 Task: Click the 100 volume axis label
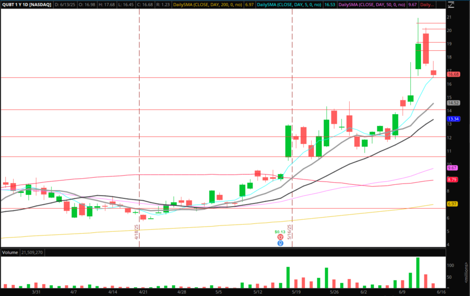[x=450, y=265]
